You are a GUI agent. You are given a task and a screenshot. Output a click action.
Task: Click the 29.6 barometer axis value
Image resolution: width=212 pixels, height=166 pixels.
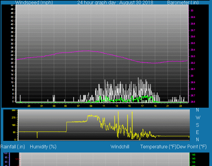point(193,37)
